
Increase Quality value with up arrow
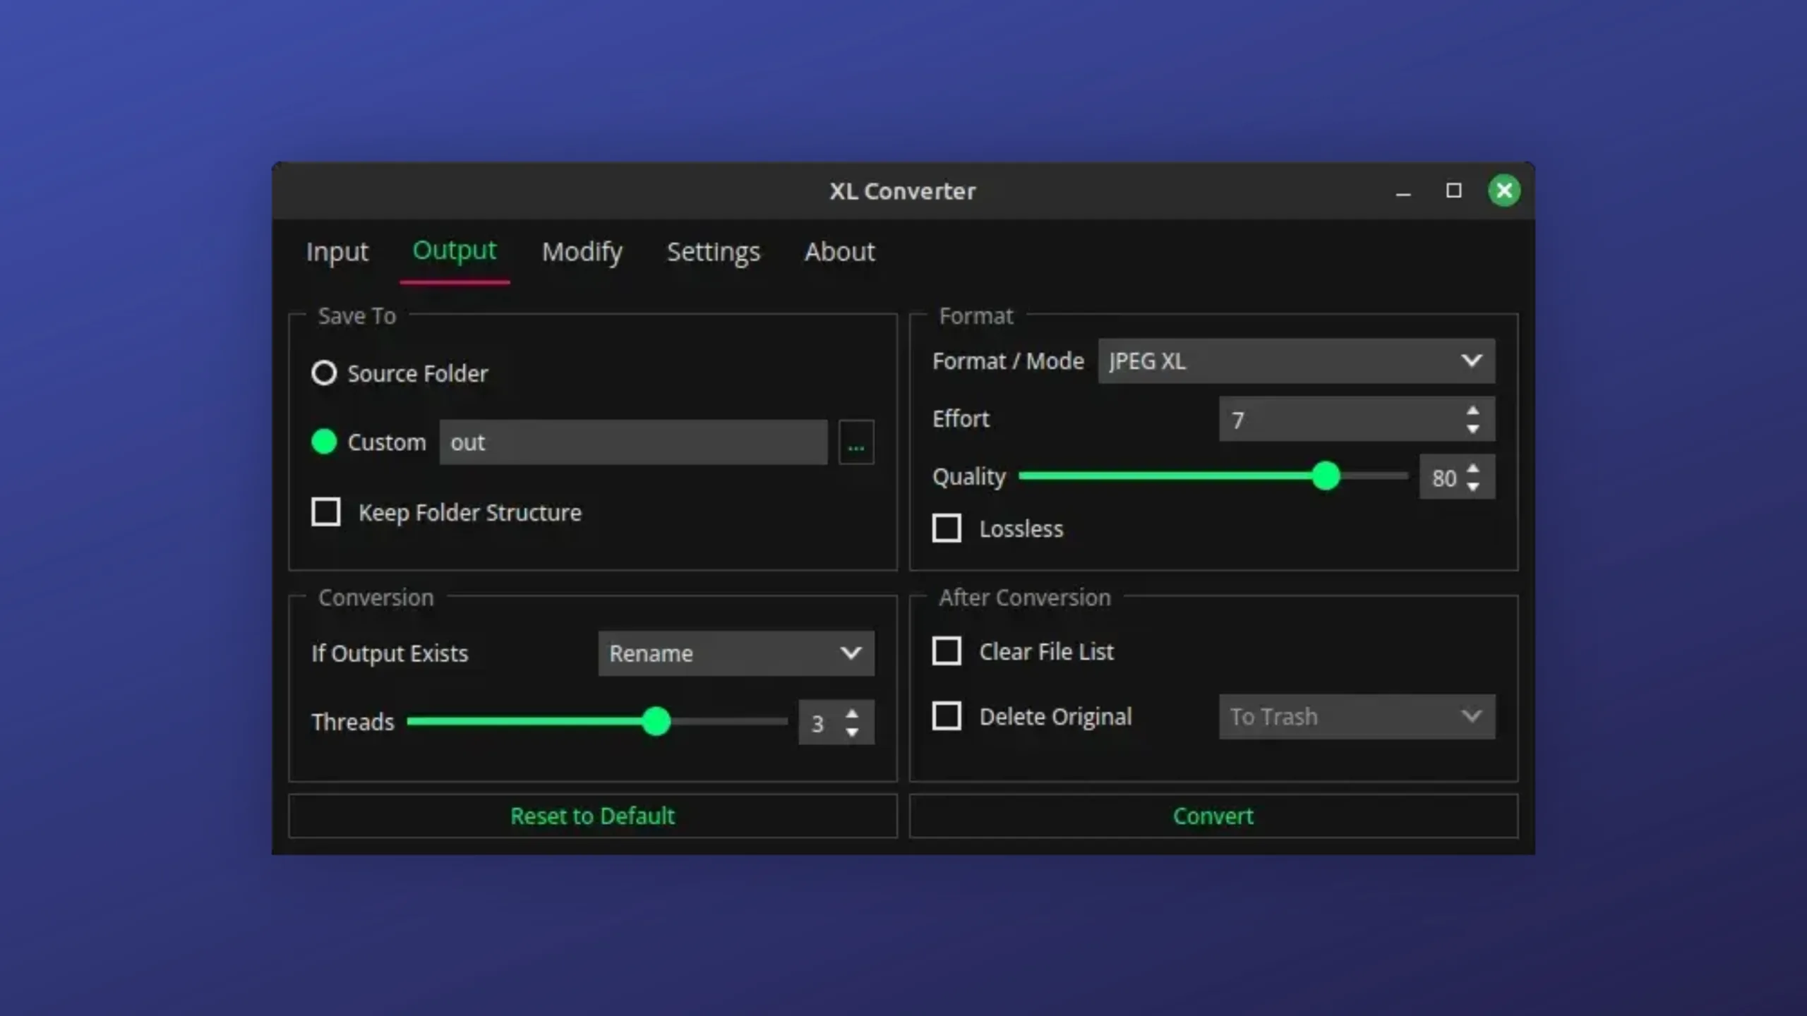1472,468
